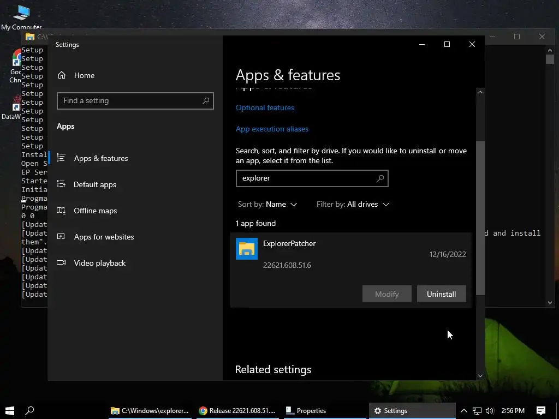Click the console window scrollbar up arrow
Image resolution: width=559 pixels, height=419 pixels.
550,50
